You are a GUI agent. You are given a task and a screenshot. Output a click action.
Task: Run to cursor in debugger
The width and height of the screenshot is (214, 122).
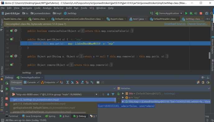tap(92, 82)
